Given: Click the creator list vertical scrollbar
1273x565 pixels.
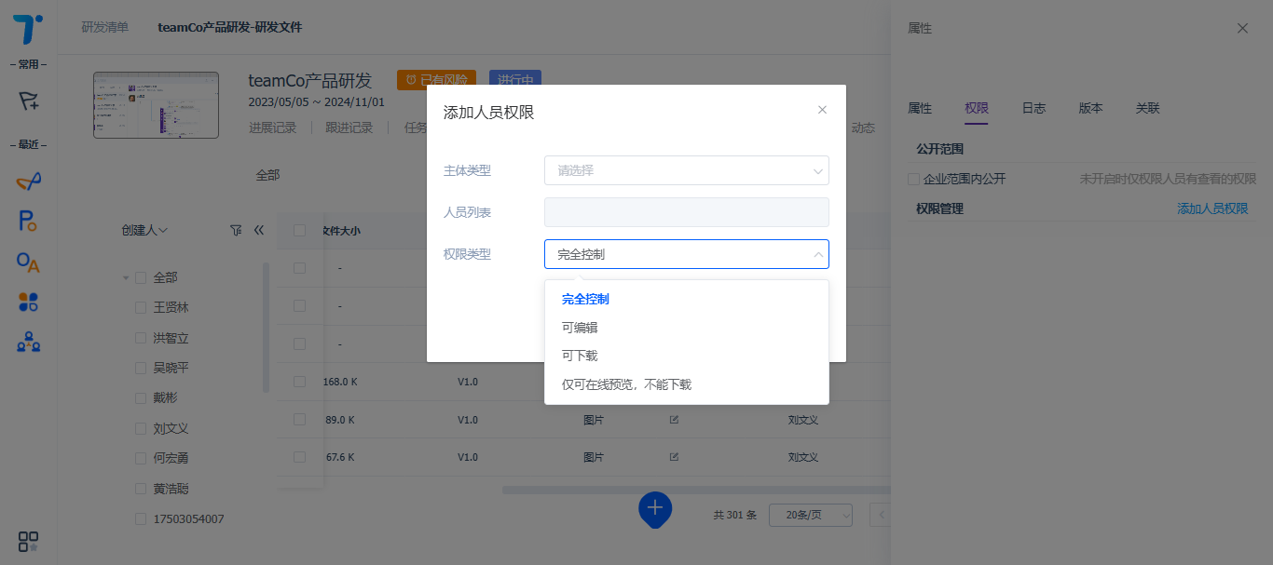Looking at the screenshot, I should 267,326.
